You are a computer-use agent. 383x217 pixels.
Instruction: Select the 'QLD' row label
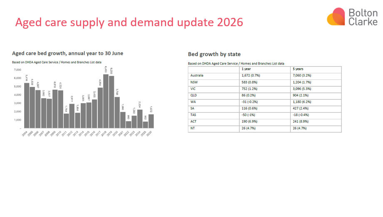(x=194, y=95)
